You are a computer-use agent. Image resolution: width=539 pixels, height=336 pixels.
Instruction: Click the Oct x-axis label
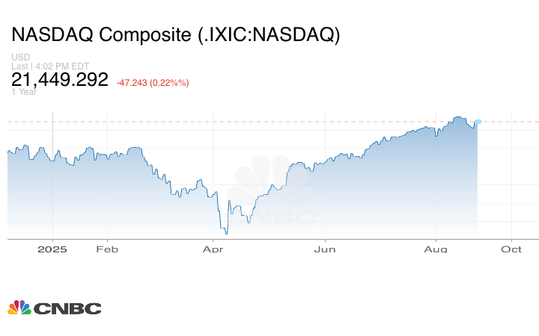click(511, 249)
